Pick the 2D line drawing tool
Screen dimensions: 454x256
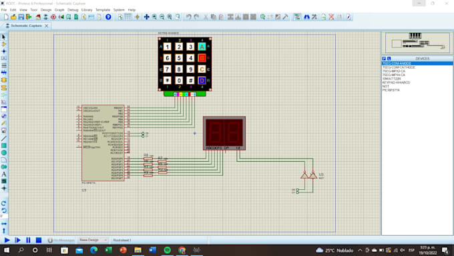click(4, 138)
